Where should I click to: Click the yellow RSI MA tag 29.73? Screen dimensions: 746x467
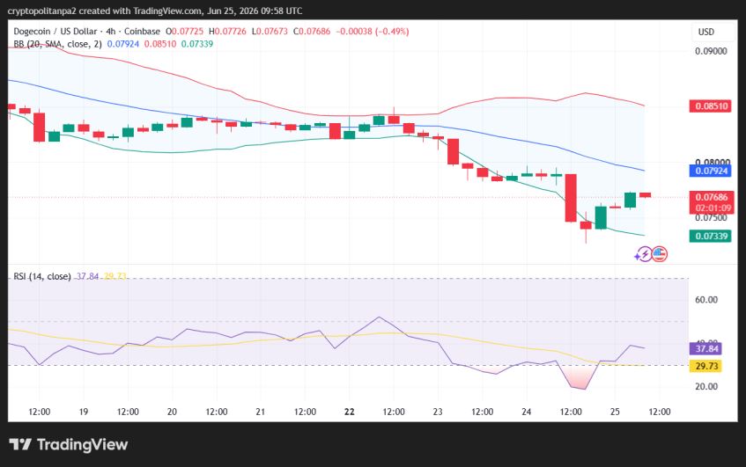coord(706,366)
